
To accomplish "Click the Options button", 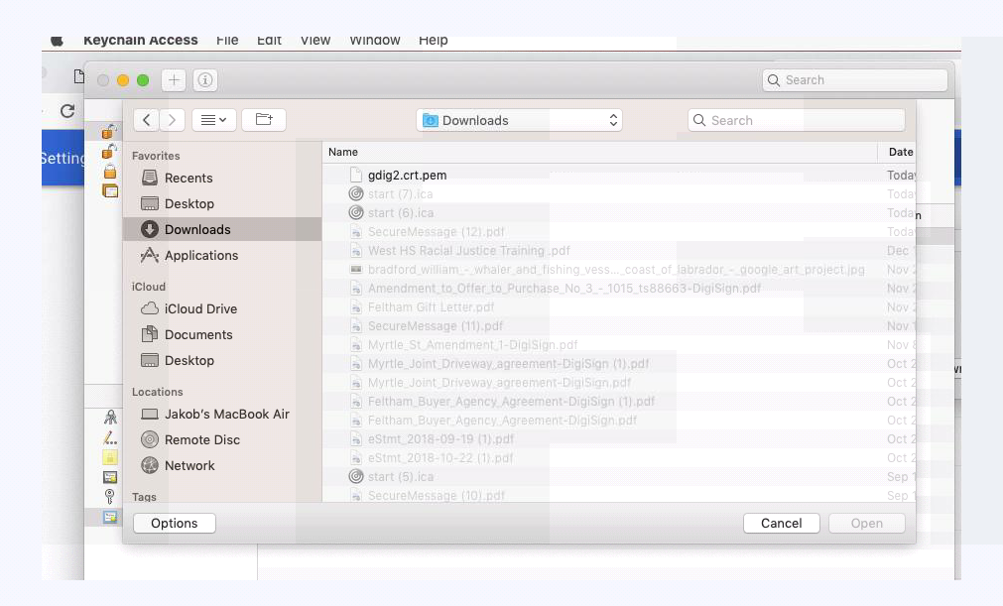I will tap(175, 523).
